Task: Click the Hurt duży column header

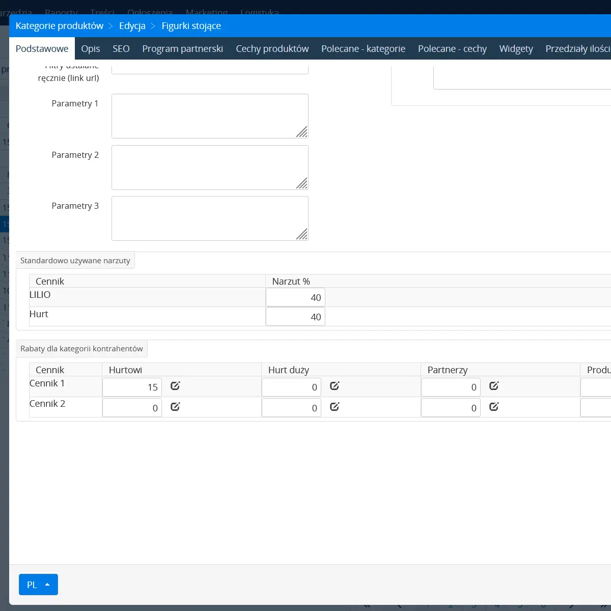Action: (289, 370)
